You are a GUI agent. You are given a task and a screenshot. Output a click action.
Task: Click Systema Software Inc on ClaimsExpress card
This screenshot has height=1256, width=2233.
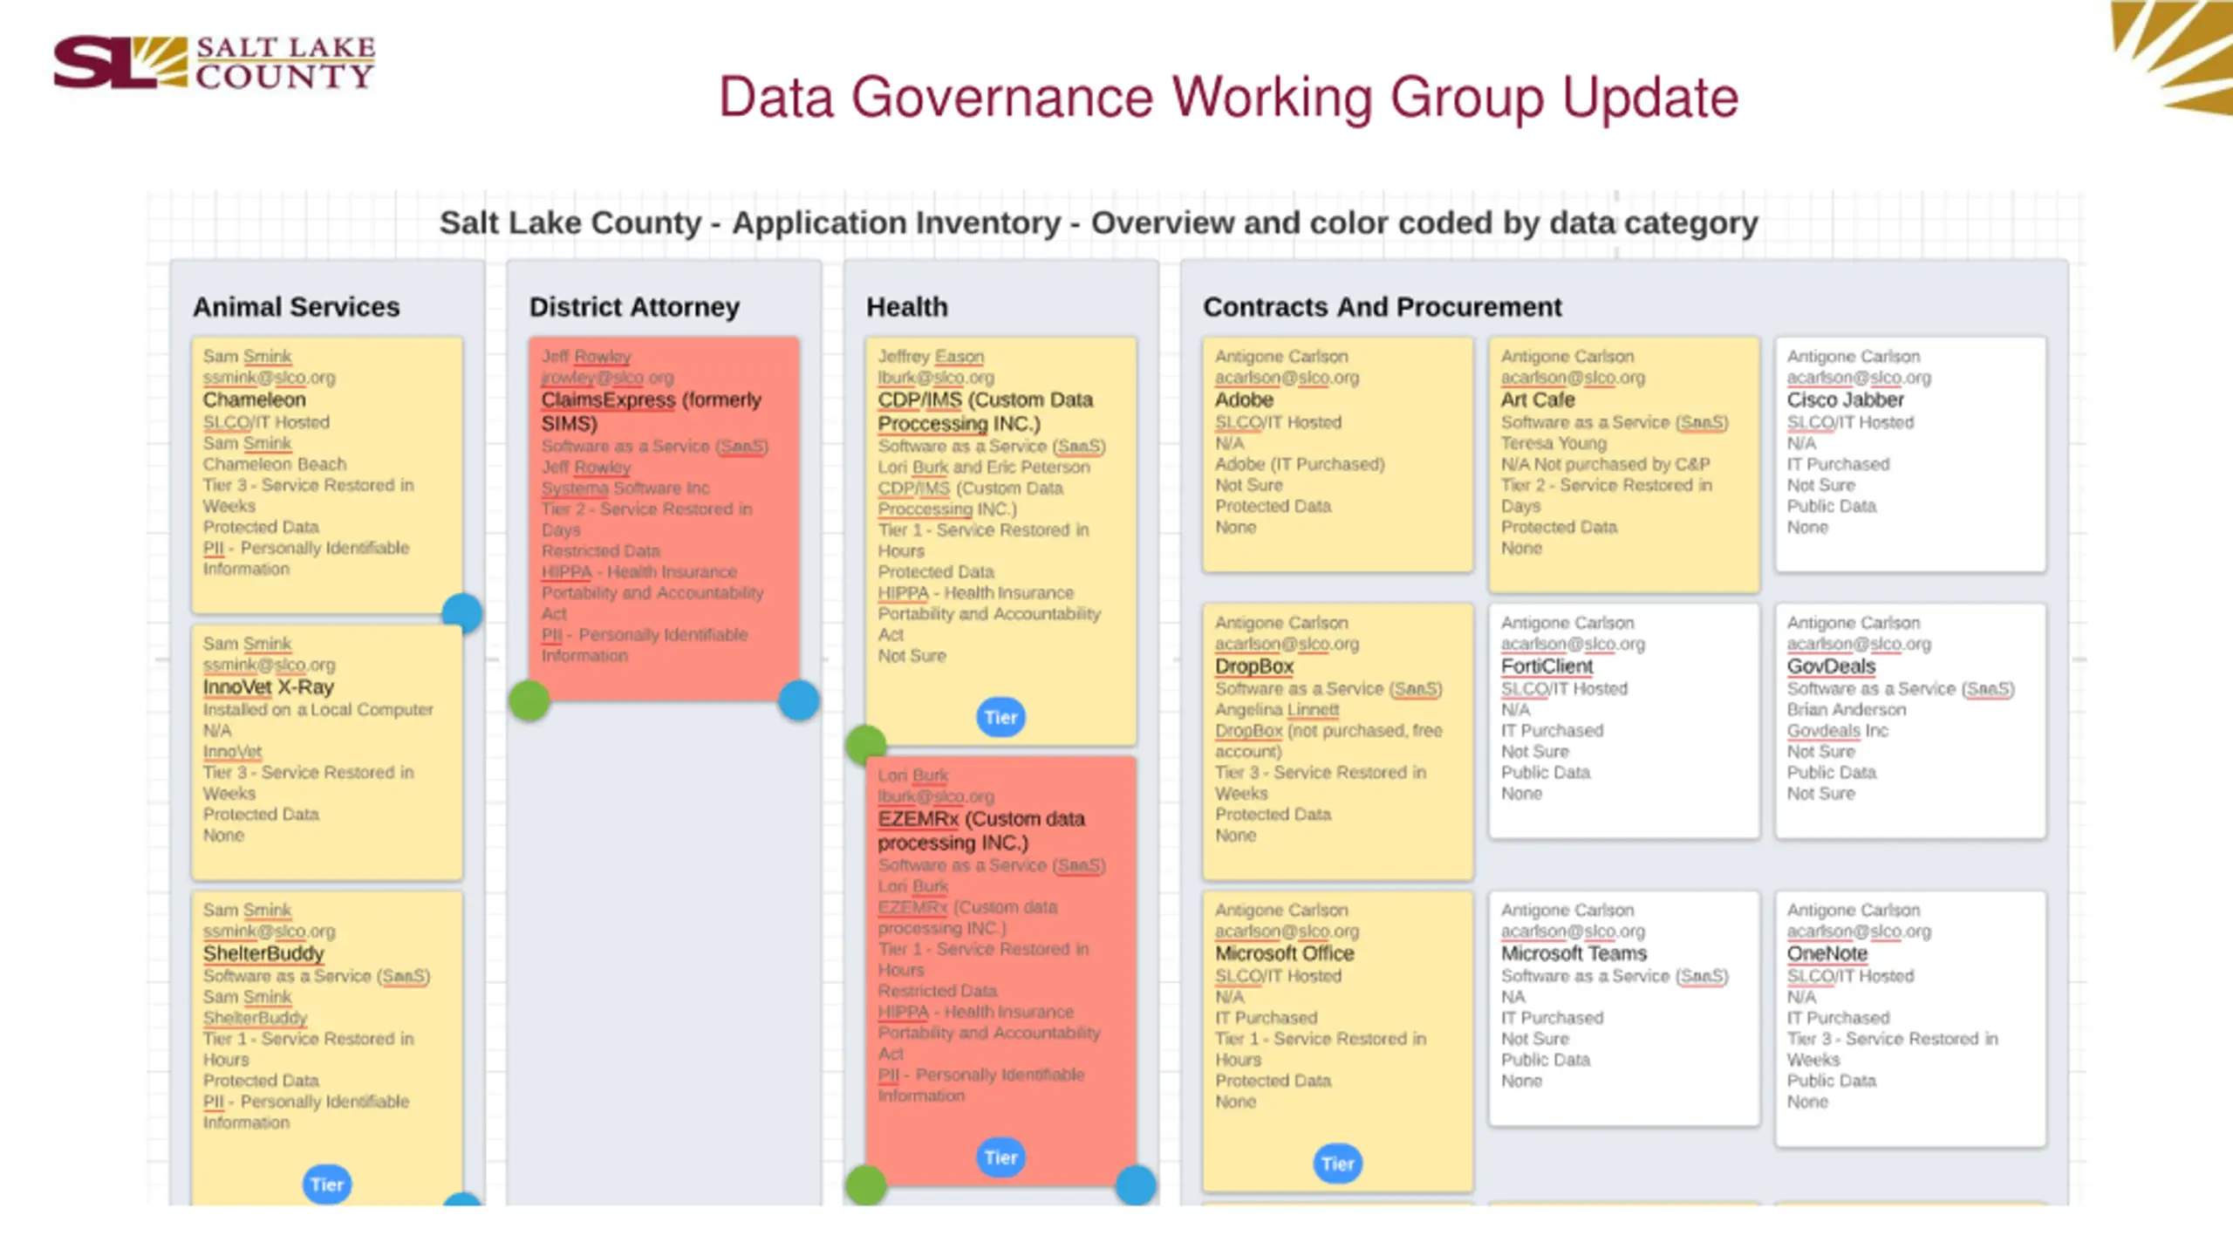pyautogui.click(x=625, y=488)
